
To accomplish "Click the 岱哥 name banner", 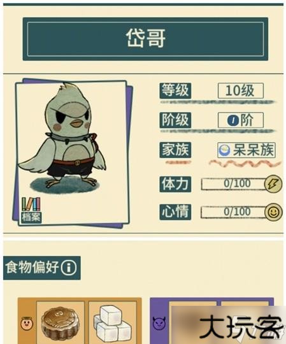I will point(145,39).
